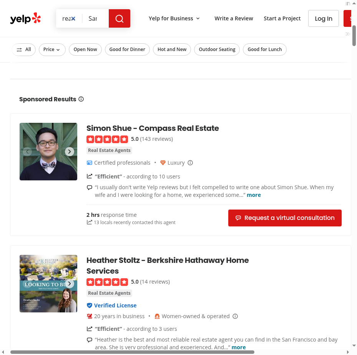Show next photo for Heather Stoltz

pyautogui.click(x=70, y=284)
